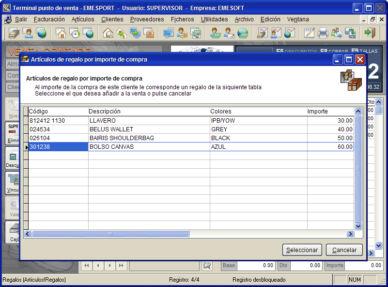Click the next record arrow in the navigator
Screen dimensions: 388x287
(109, 265)
